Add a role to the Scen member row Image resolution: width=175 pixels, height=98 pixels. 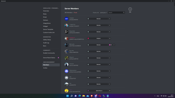point(109,52)
